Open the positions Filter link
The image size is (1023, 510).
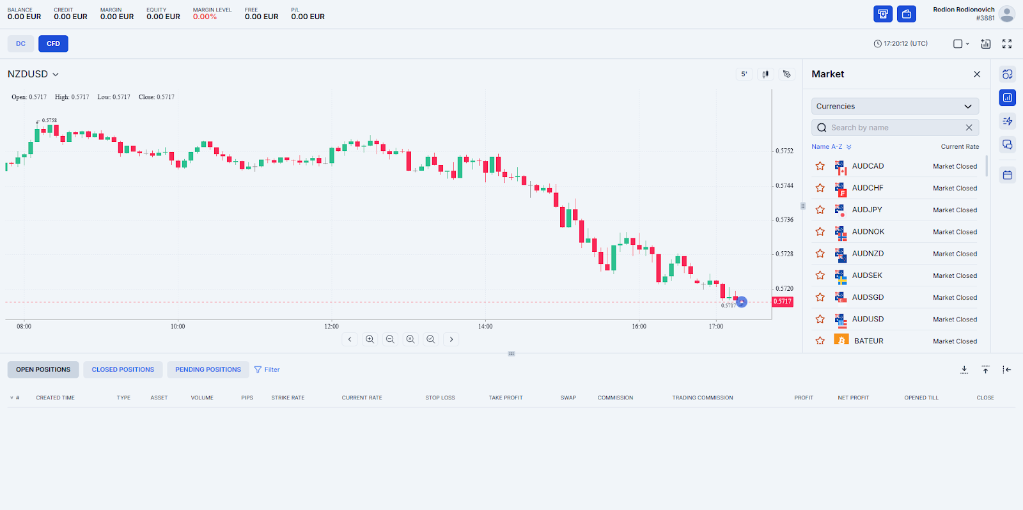(x=267, y=369)
